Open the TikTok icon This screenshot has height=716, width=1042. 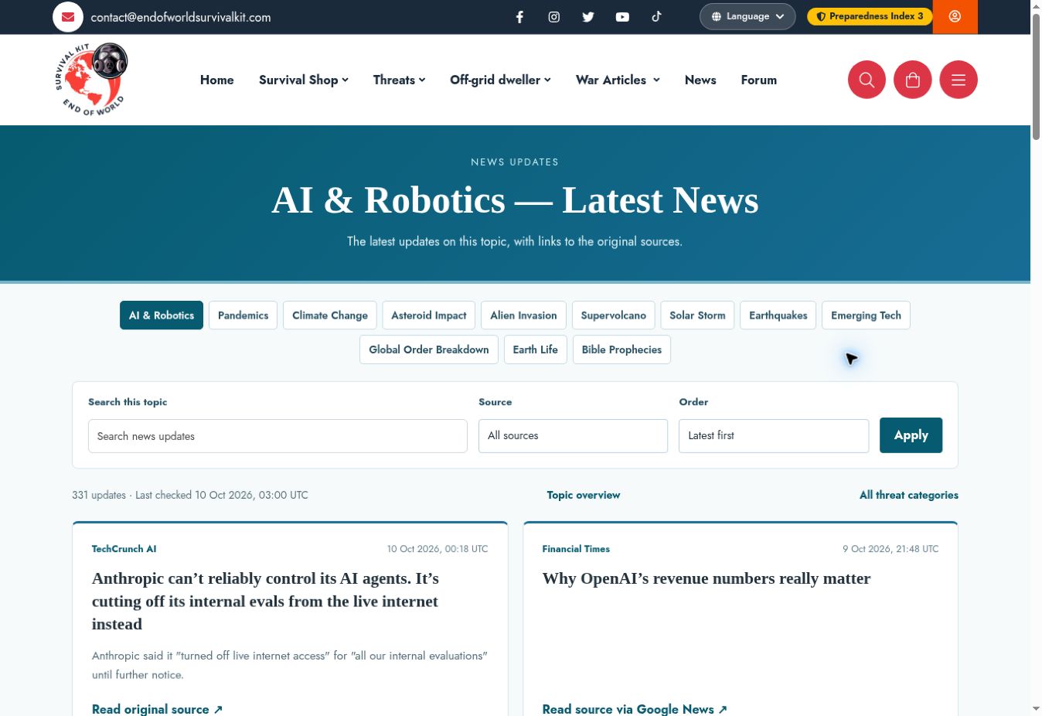coord(656,16)
